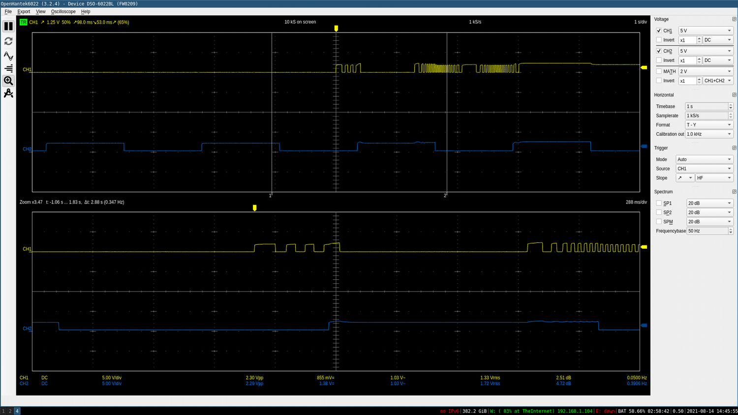Select cursor marker 1 below top graph
Screen dimensions: 738x415
tap(270, 195)
